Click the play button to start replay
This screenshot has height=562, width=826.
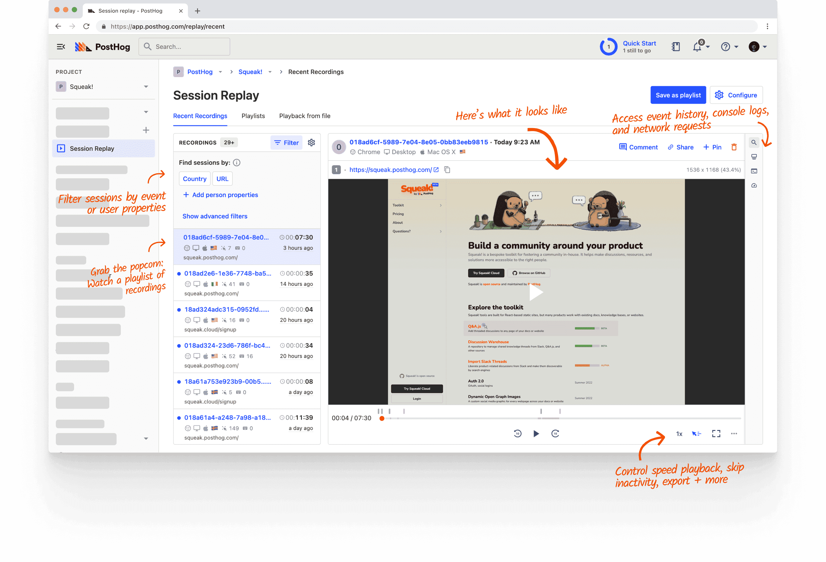tap(536, 433)
